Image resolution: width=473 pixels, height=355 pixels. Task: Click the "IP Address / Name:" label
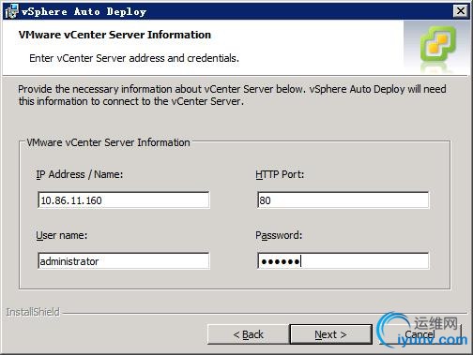80,174
